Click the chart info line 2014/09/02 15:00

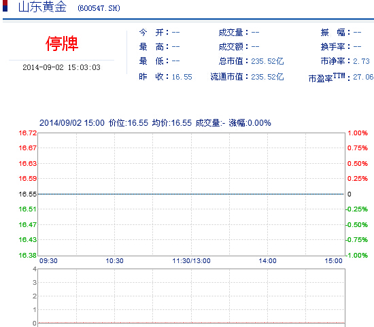pos(72,123)
